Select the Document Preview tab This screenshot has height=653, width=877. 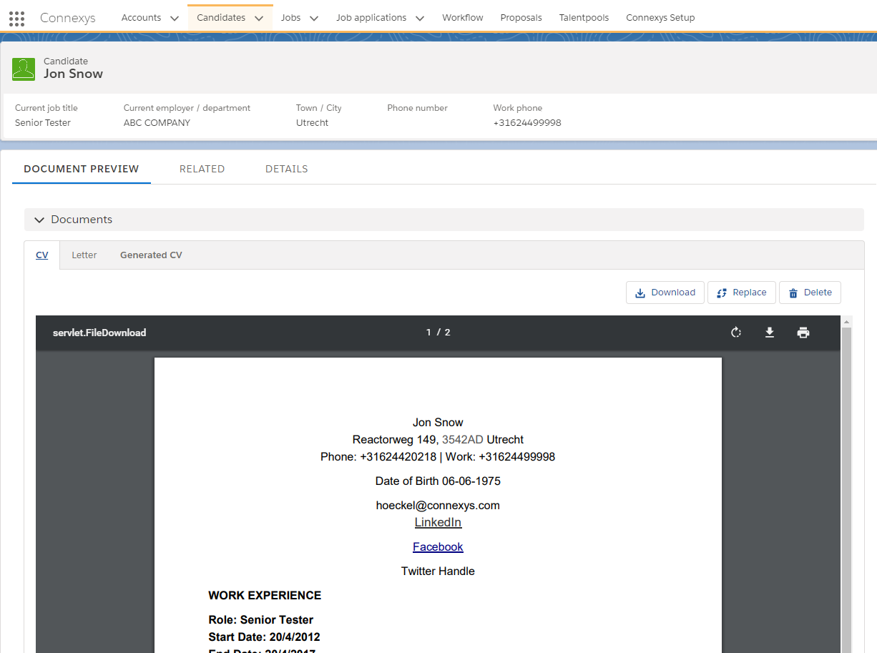tap(82, 170)
